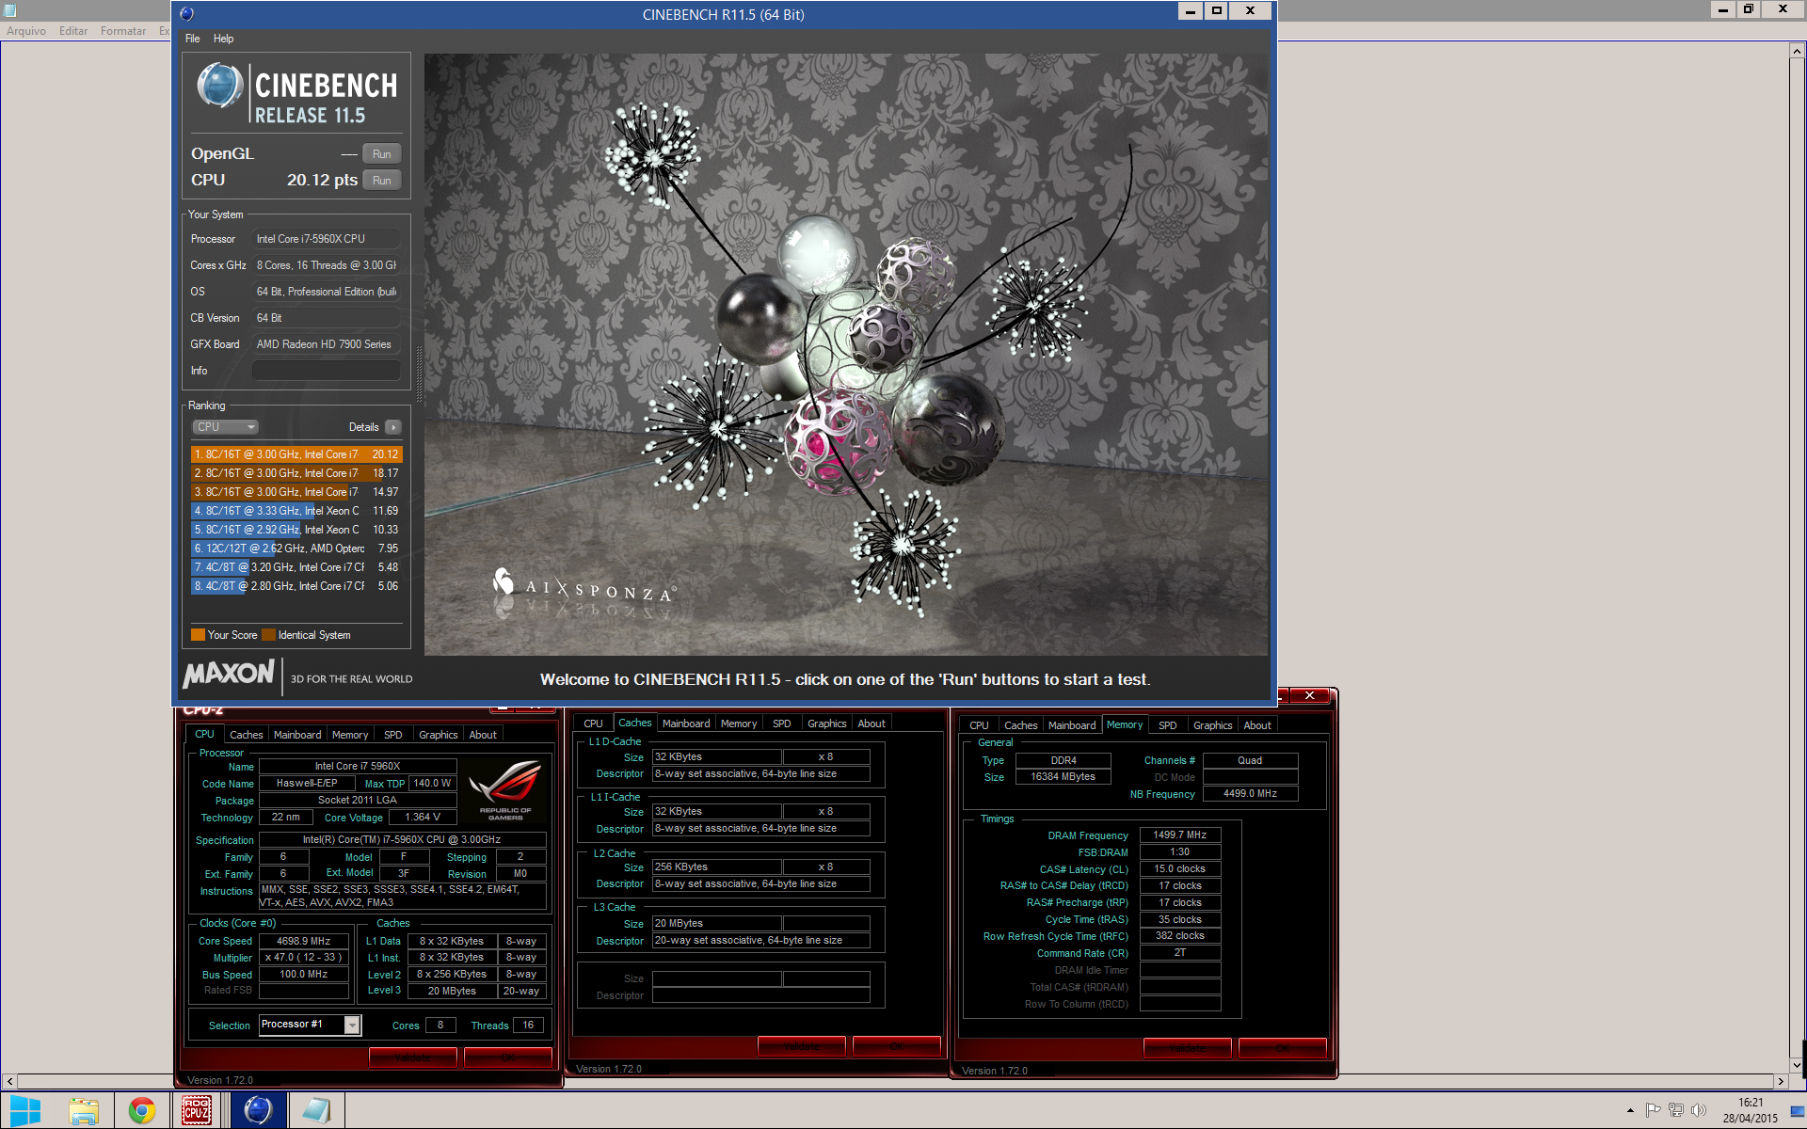Click the Cinebench title bar app icon
Screen dimensions: 1807x1129
[x=186, y=14]
